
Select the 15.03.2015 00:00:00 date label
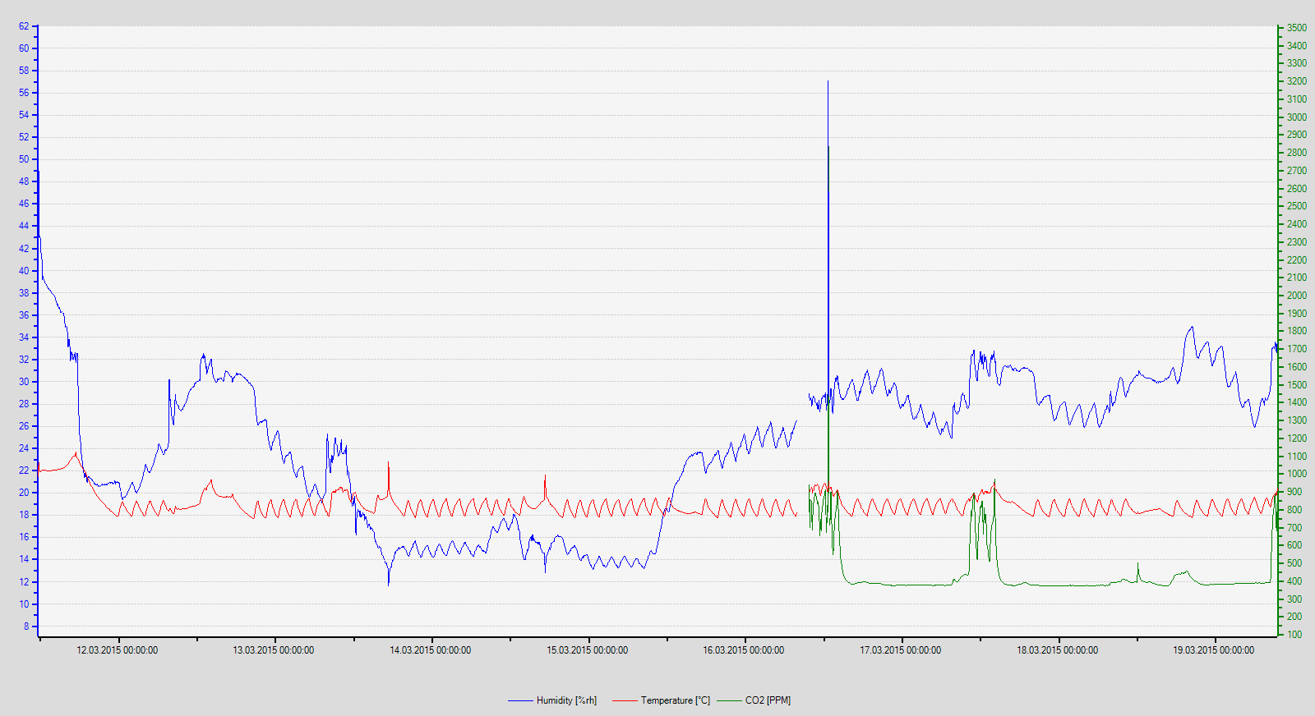588,650
